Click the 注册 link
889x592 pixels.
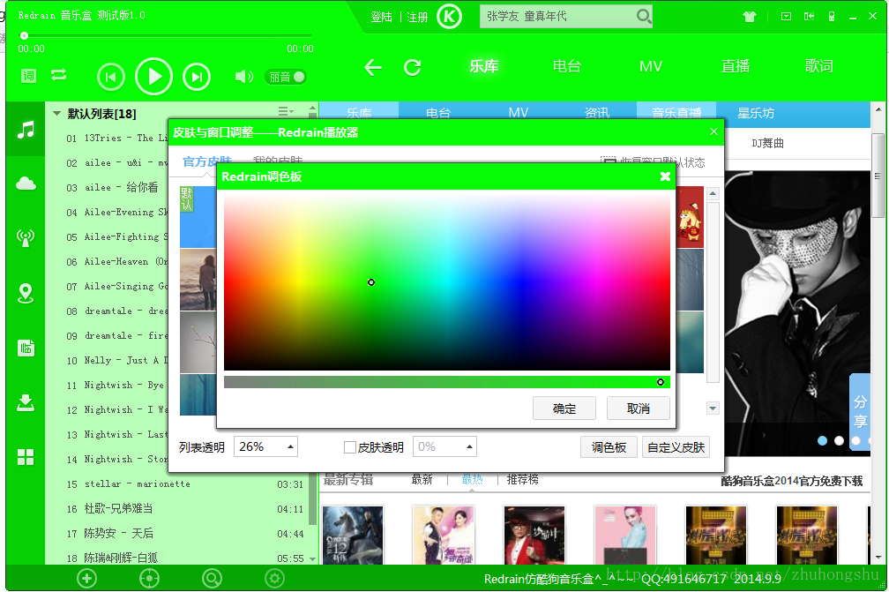click(x=417, y=17)
